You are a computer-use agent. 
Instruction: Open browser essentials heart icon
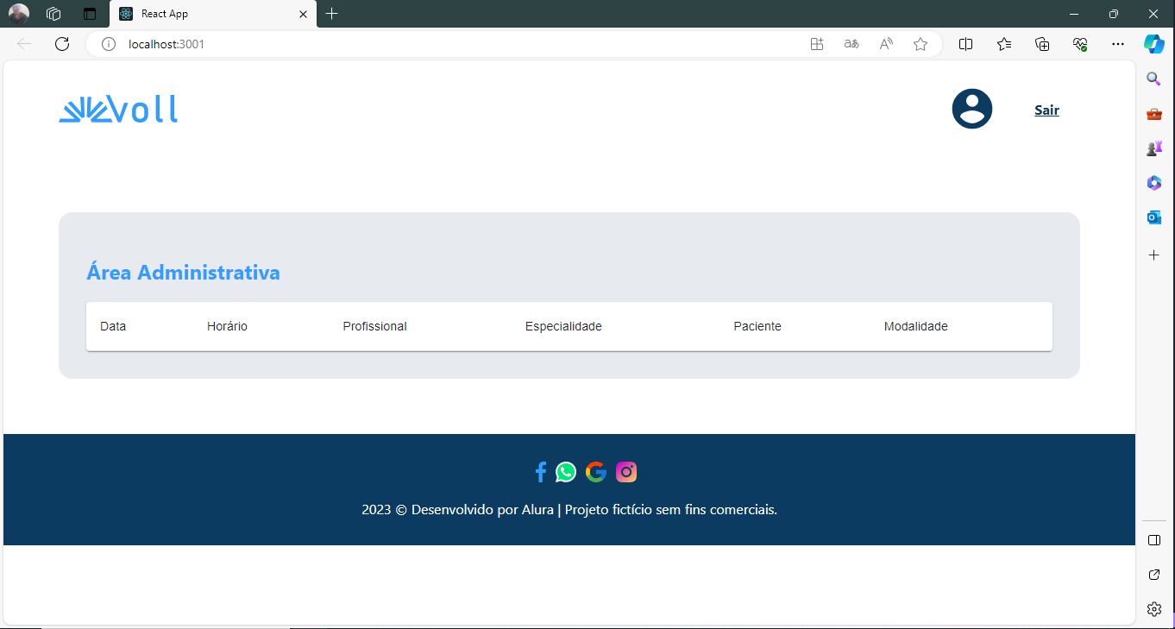click(x=1080, y=44)
